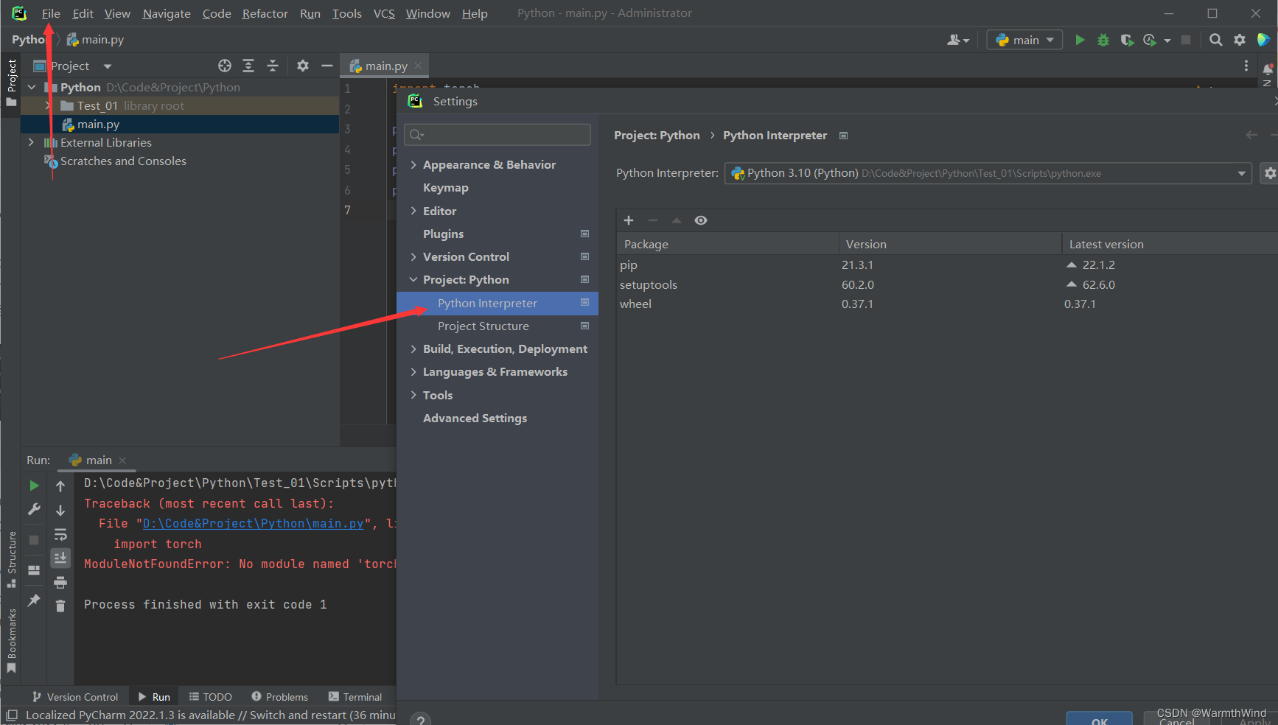
Task: Move down the stack trace arrow
Action: pyautogui.click(x=60, y=510)
